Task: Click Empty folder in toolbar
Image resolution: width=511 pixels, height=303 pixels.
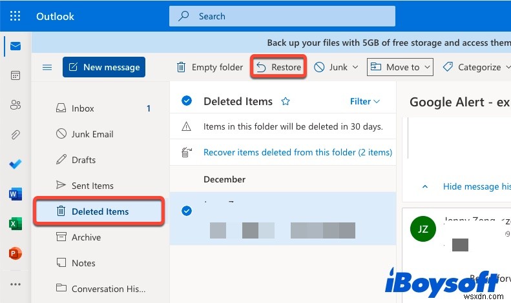Action: [209, 67]
